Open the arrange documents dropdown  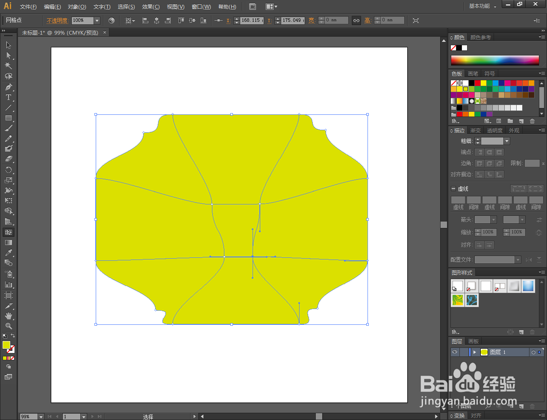(271, 6)
